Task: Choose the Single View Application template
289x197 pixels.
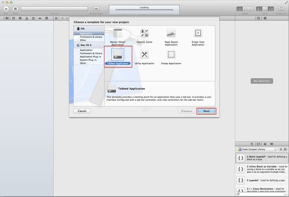Action: 198,37
